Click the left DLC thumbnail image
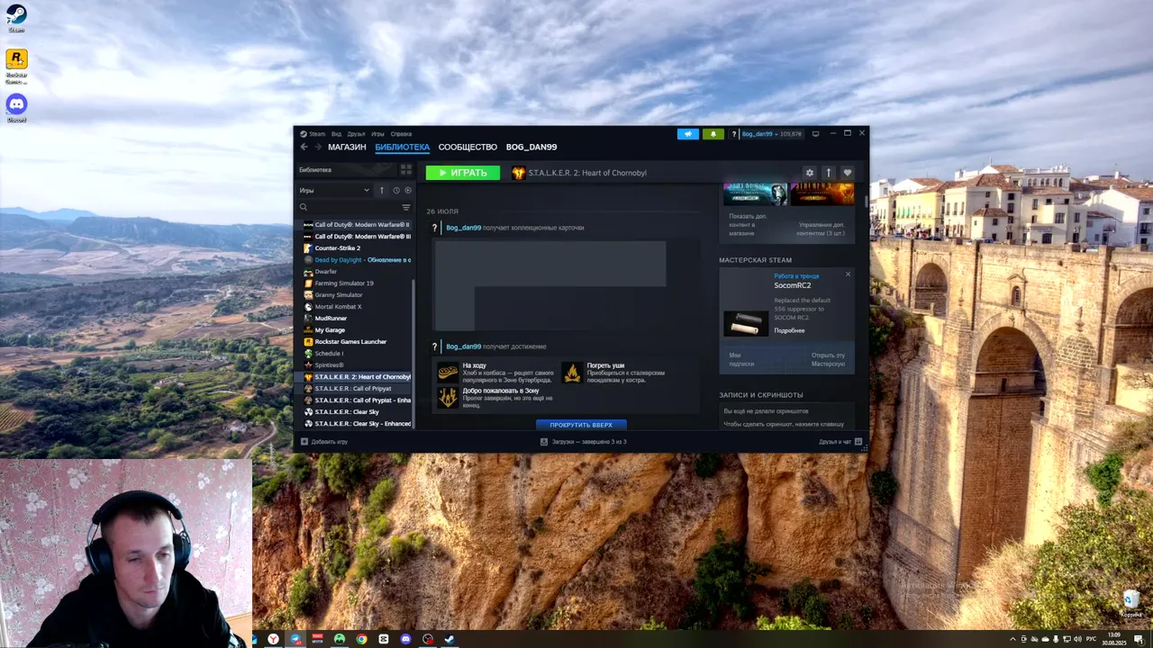Viewport: 1153px width, 648px height. click(x=755, y=193)
